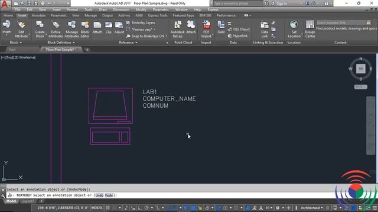The image size is (378, 212).
Task: Click the Search Autodesk Seek field
Action: click(341, 22)
